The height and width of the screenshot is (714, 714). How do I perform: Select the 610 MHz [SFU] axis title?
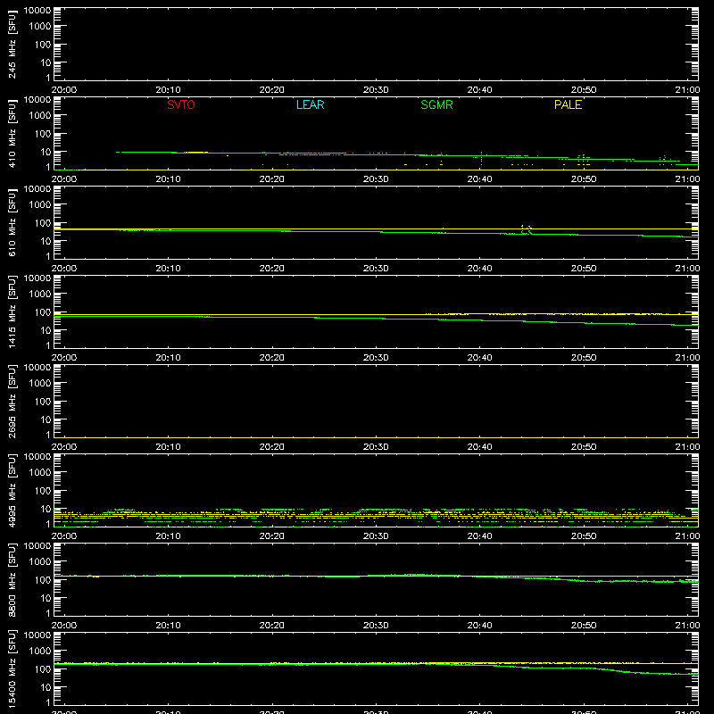point(12,222)
